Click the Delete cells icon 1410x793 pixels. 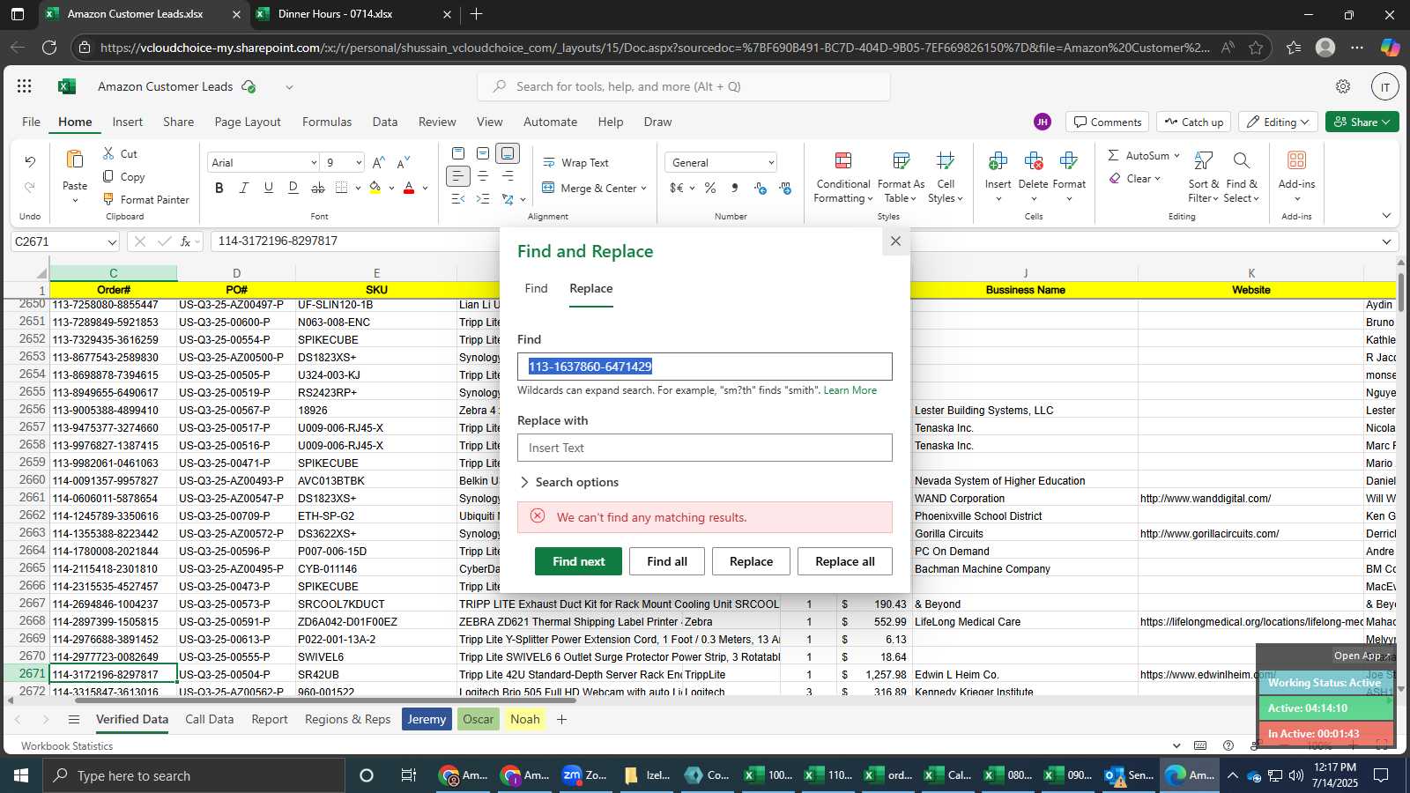1033,160
